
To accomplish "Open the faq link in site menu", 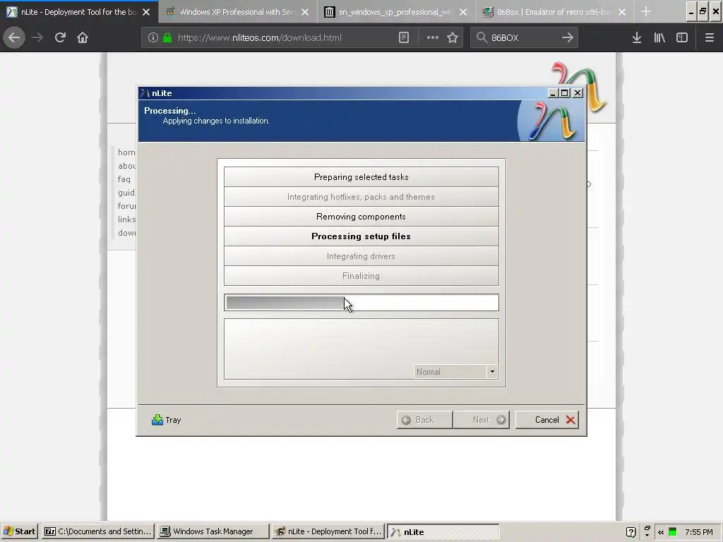I will 124,179.
